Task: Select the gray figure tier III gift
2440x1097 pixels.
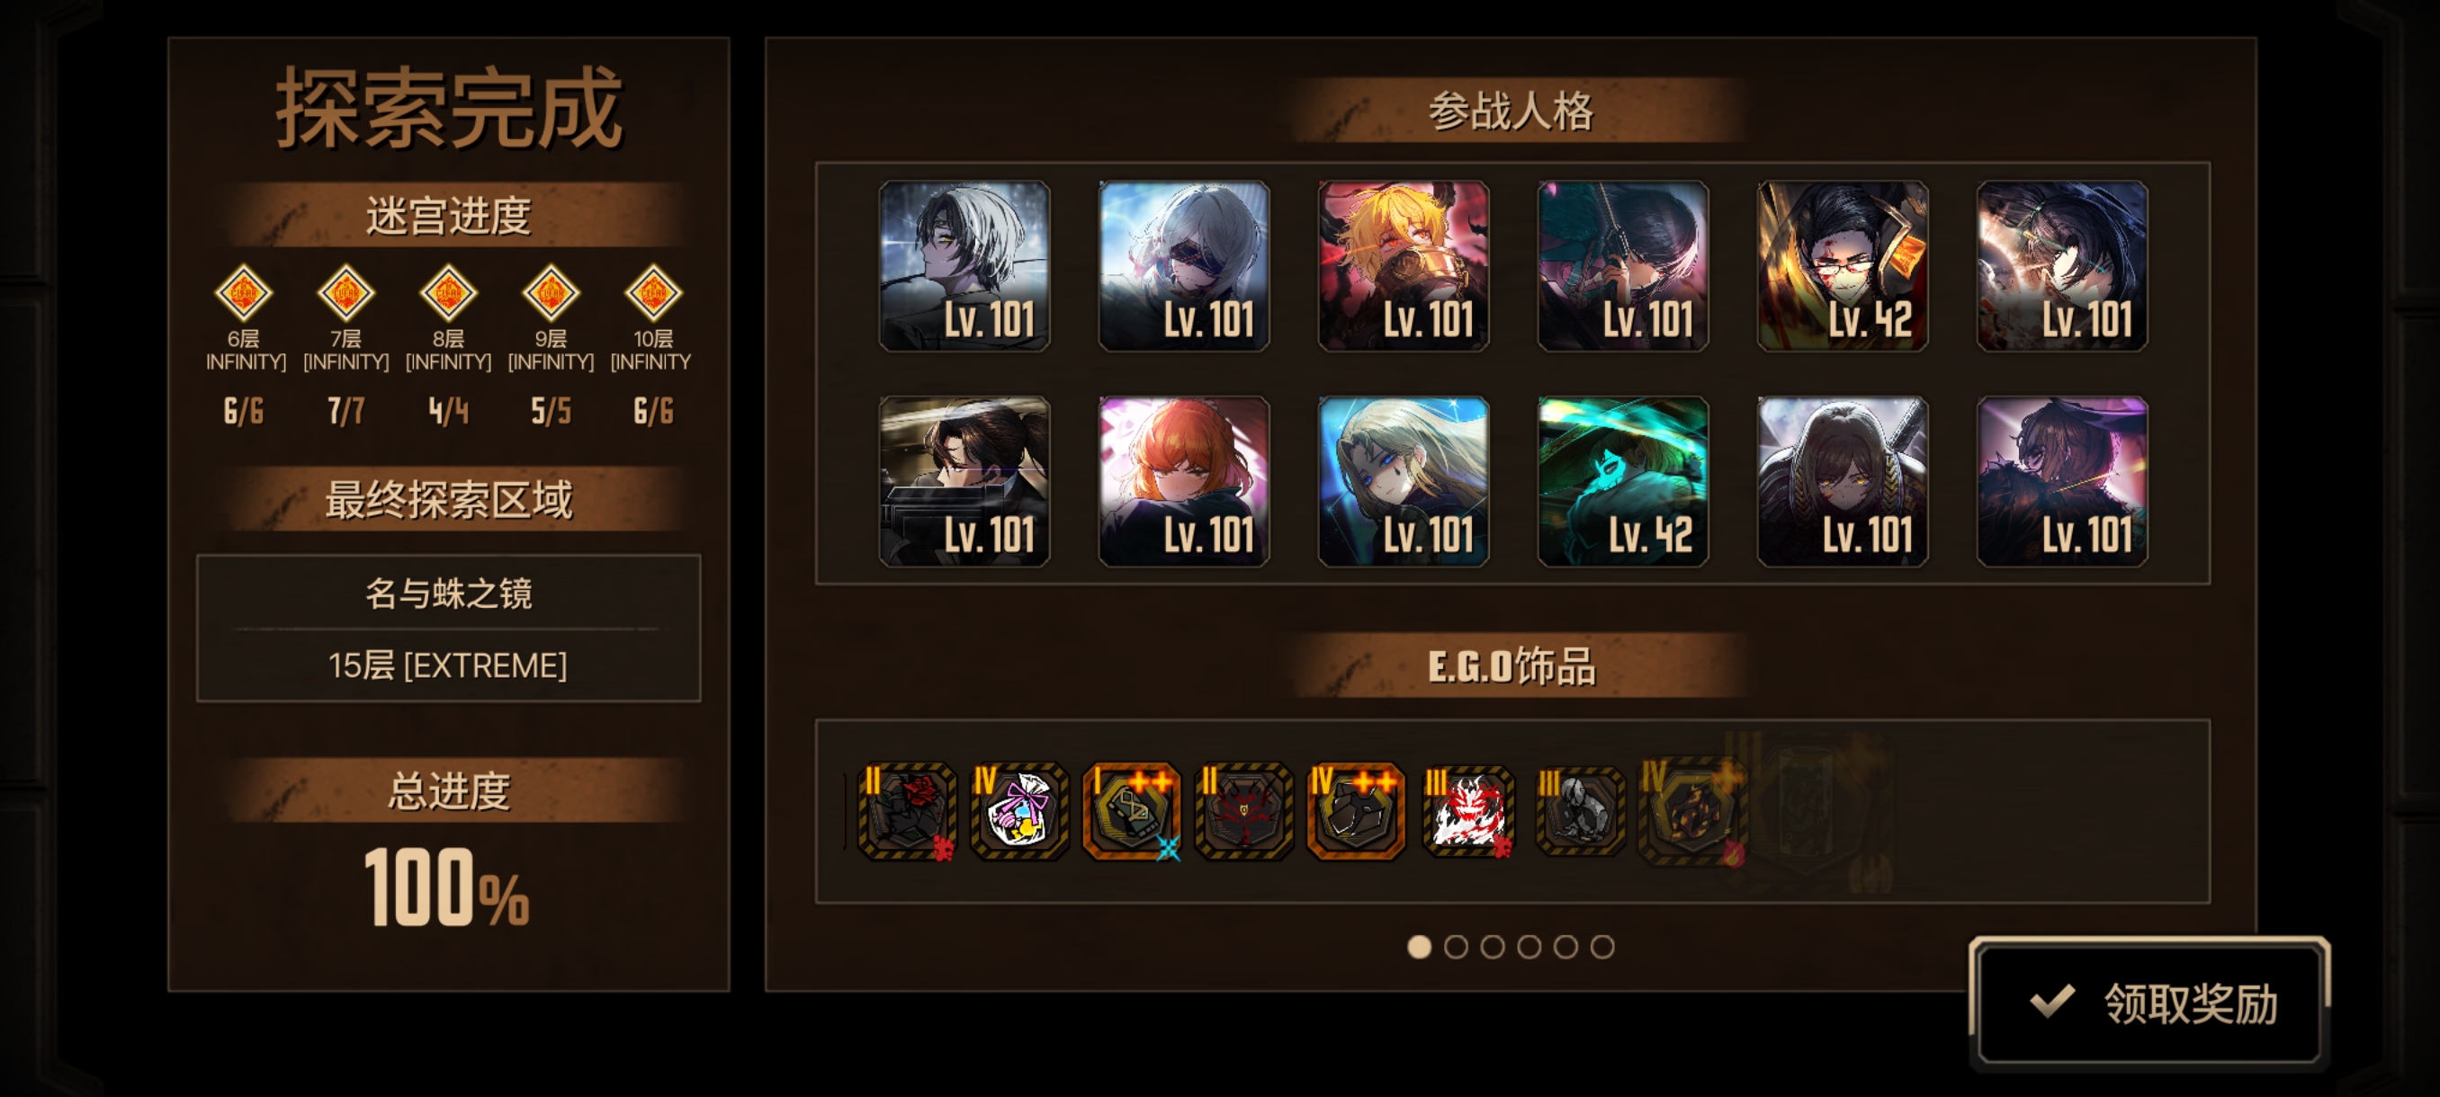Action: 1579,811
